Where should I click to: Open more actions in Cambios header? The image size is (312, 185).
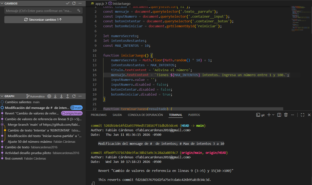80,3
